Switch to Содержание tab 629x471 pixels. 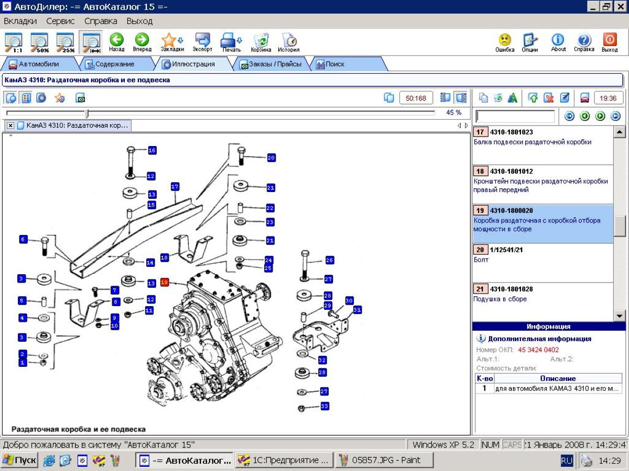pos(115,64)
